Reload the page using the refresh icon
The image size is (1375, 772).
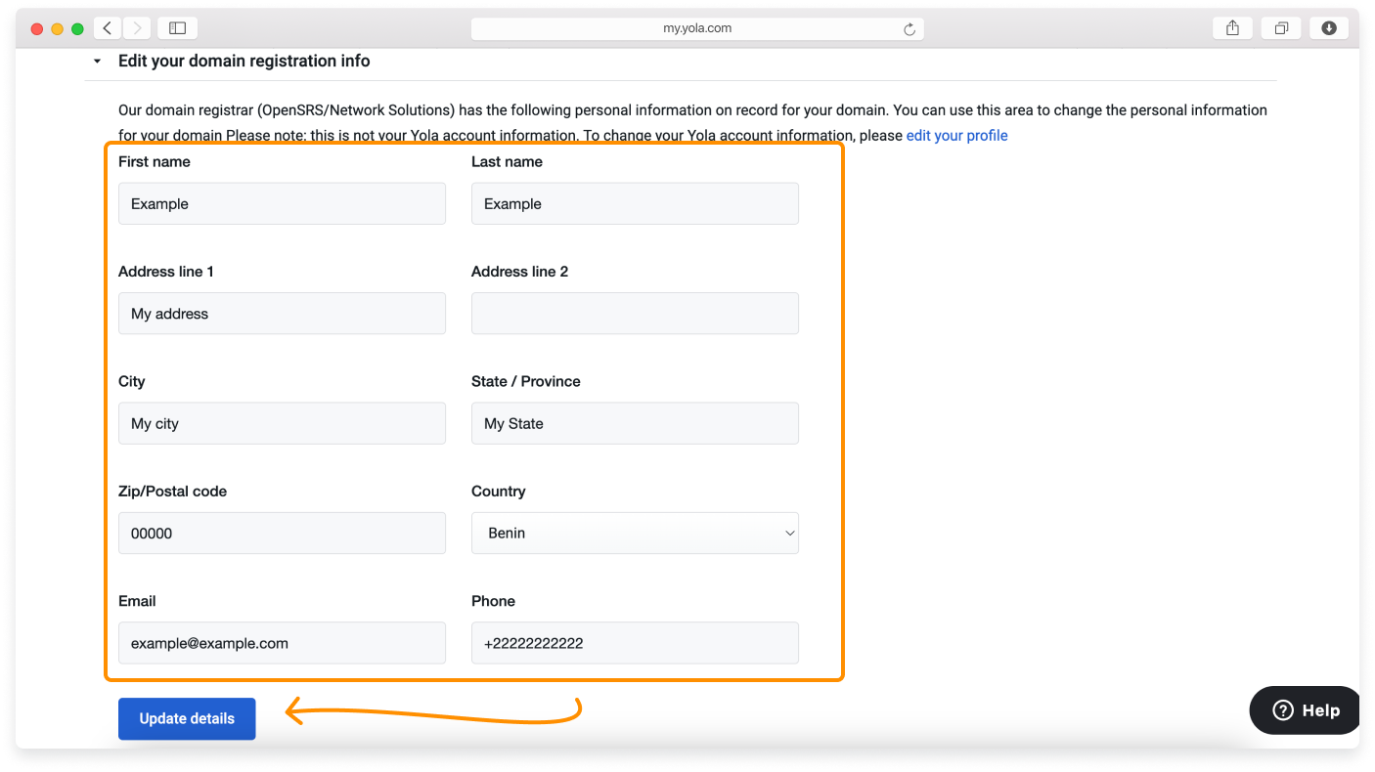pos(909,28)
